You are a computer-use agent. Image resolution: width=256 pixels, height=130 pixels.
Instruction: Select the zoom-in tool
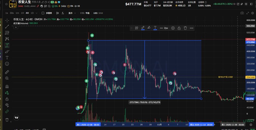click(7, 78)
